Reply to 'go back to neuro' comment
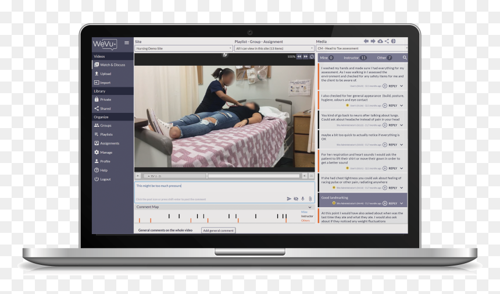The image size is (500, 294). (x=393, y=125)
